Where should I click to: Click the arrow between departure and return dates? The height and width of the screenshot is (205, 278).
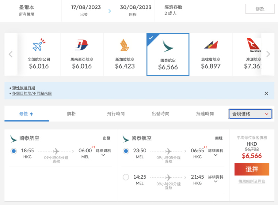click(x=110, y=11)
